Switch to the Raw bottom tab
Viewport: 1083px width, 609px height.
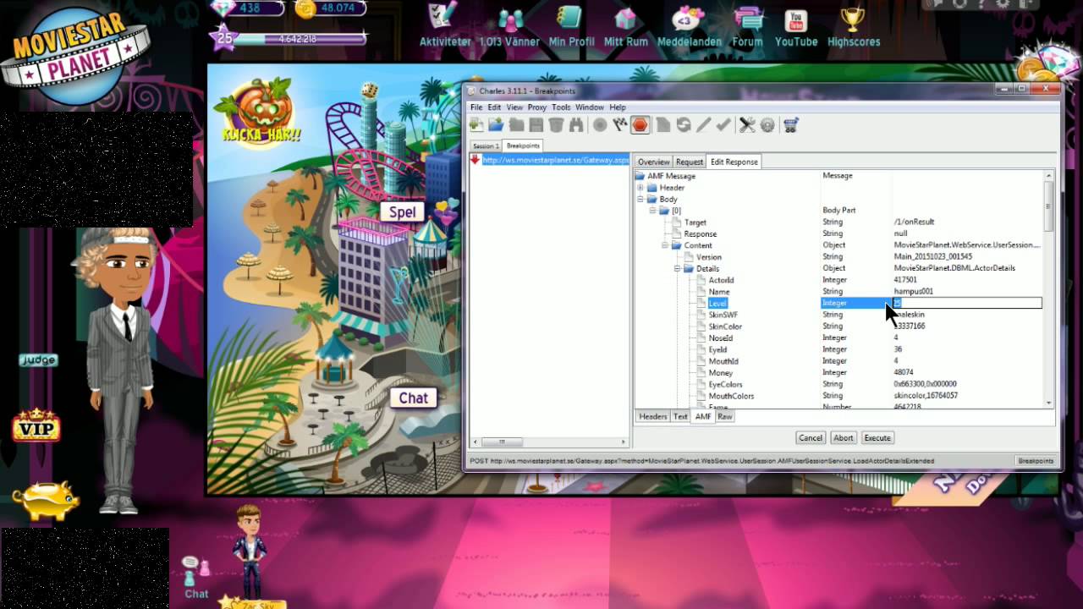(x=725, y=416)
